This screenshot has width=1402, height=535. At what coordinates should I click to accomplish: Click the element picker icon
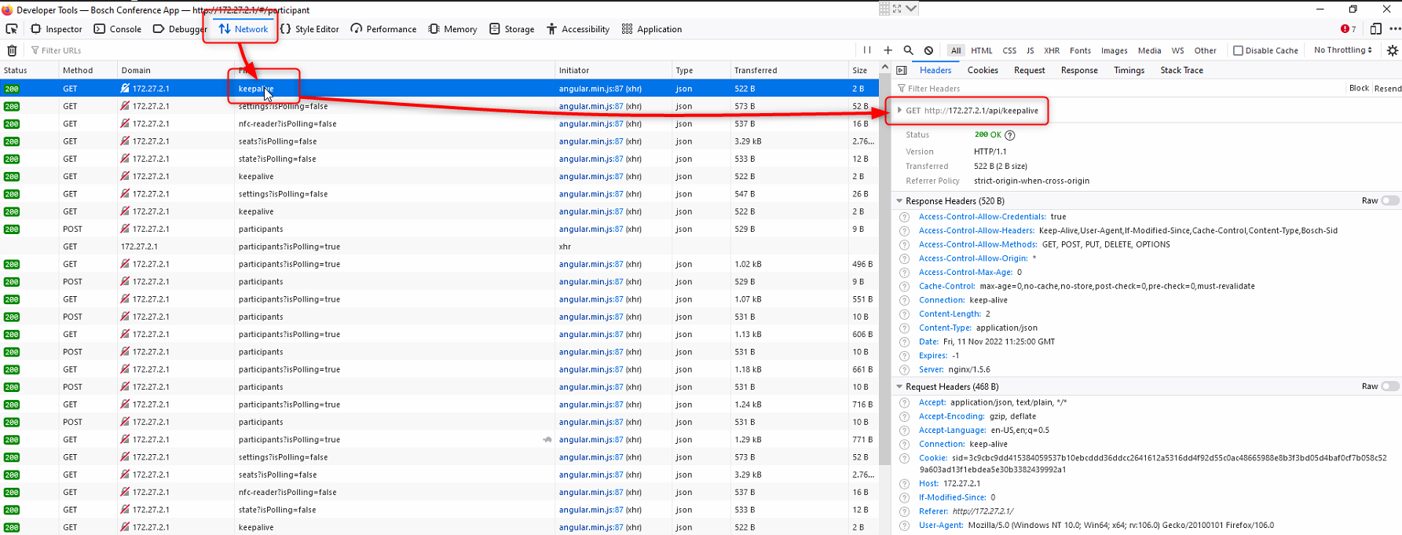[12, 29]
